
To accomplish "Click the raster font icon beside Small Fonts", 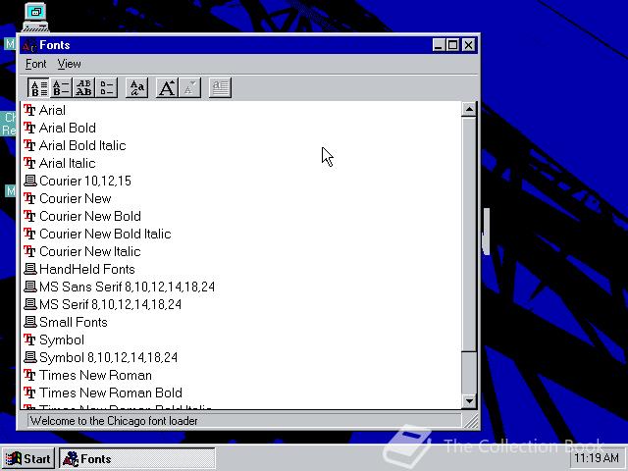I will [x=30, y=322].
